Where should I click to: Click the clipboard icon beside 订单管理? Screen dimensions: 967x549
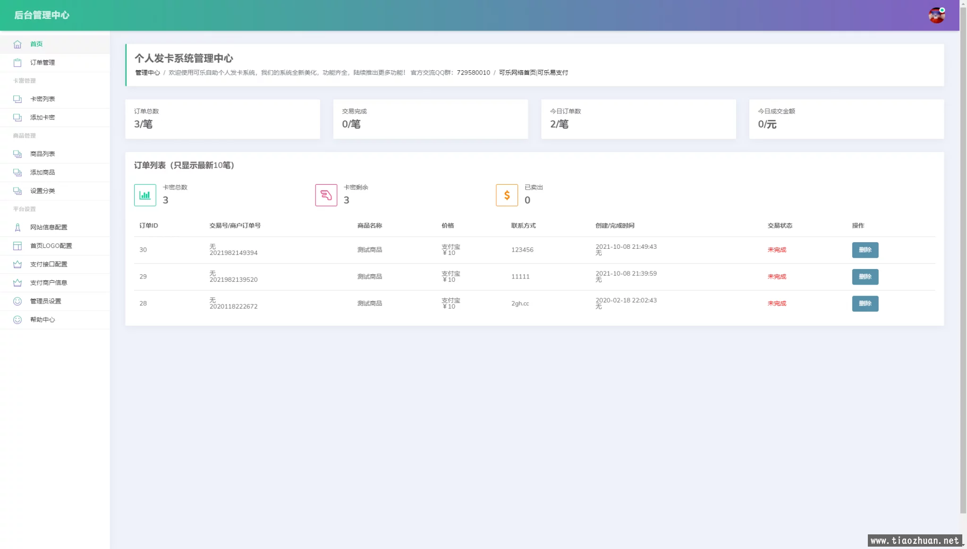pos(17,62)
